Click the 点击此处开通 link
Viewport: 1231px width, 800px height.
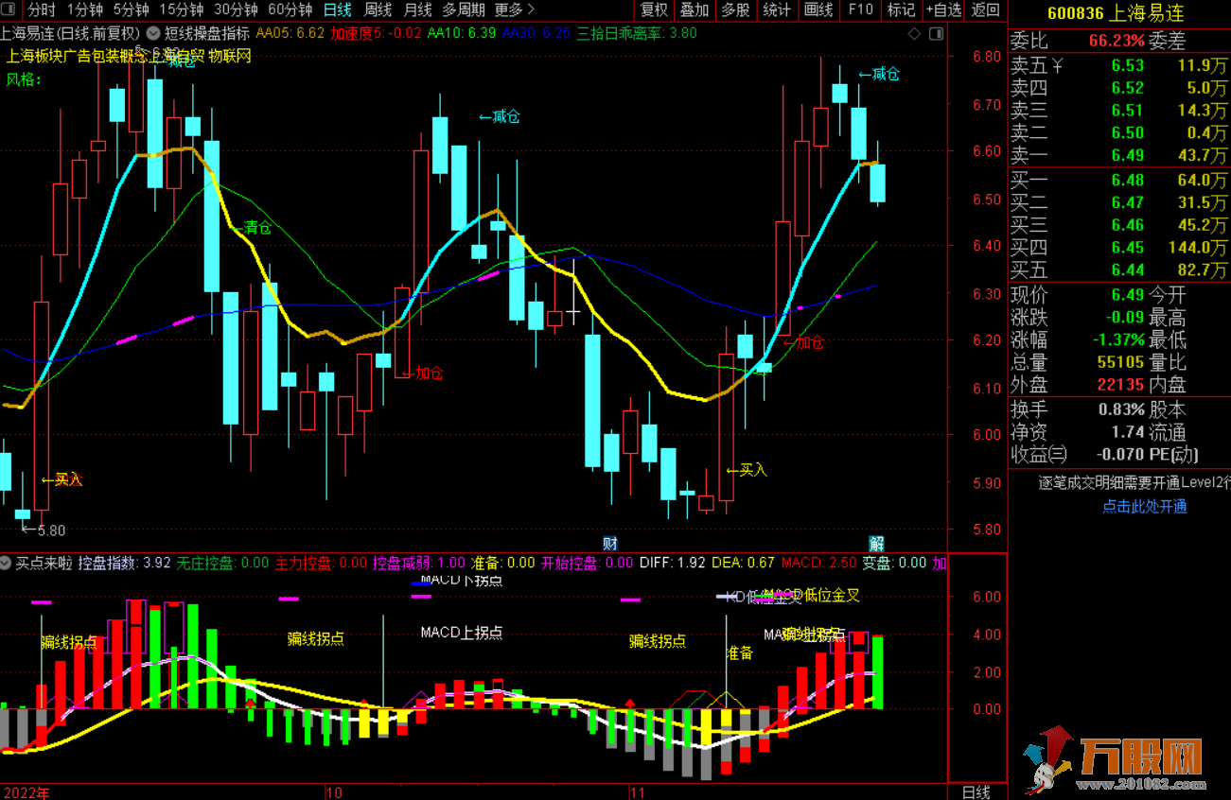[1144, 507]
